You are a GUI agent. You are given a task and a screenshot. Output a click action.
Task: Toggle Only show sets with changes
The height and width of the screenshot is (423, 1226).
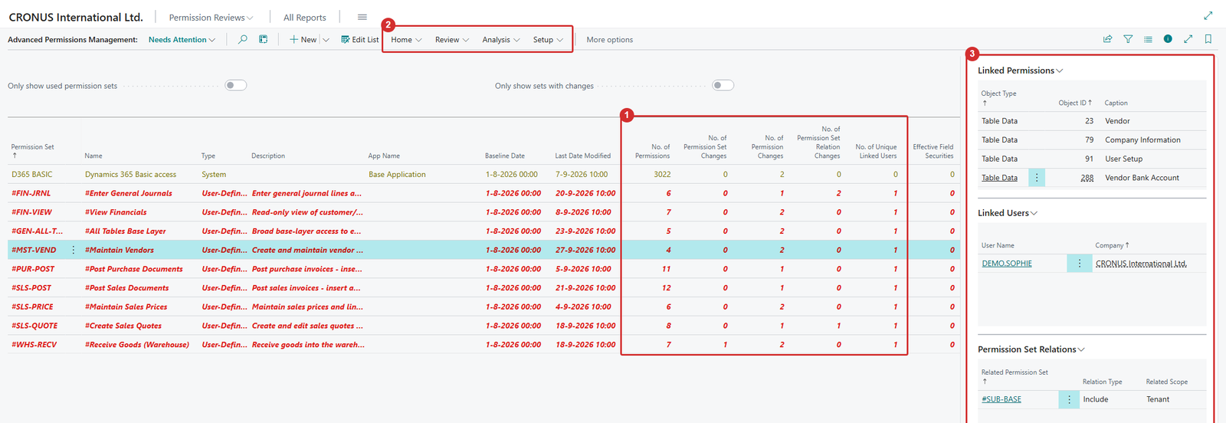point(723,85)
